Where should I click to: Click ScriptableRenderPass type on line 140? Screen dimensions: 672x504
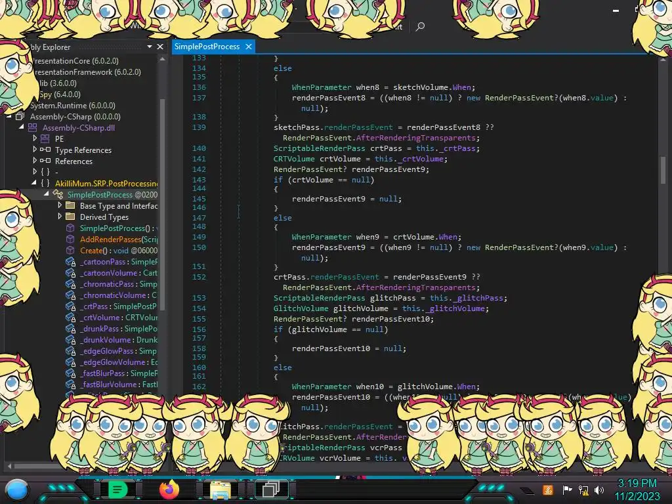pyautogui.click(x=320, y=148)
